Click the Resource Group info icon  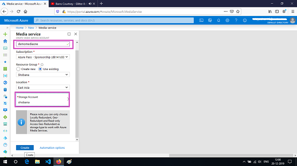pyautogui.click(x=42, y=65)
